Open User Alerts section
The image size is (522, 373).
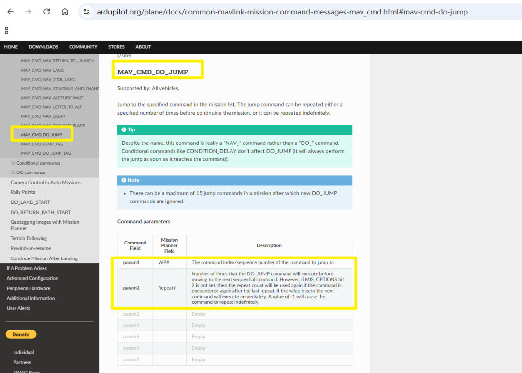tap(18, 308)
